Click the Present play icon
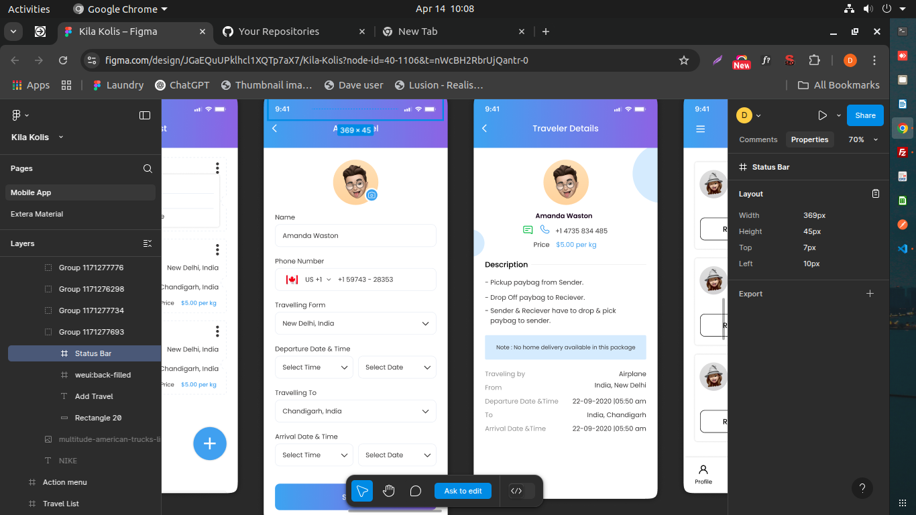Screen dimensions: 916x515 (x=822, y=115)
